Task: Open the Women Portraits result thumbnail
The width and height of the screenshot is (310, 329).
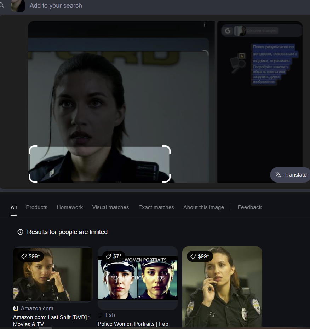Action: pos(138,278)
